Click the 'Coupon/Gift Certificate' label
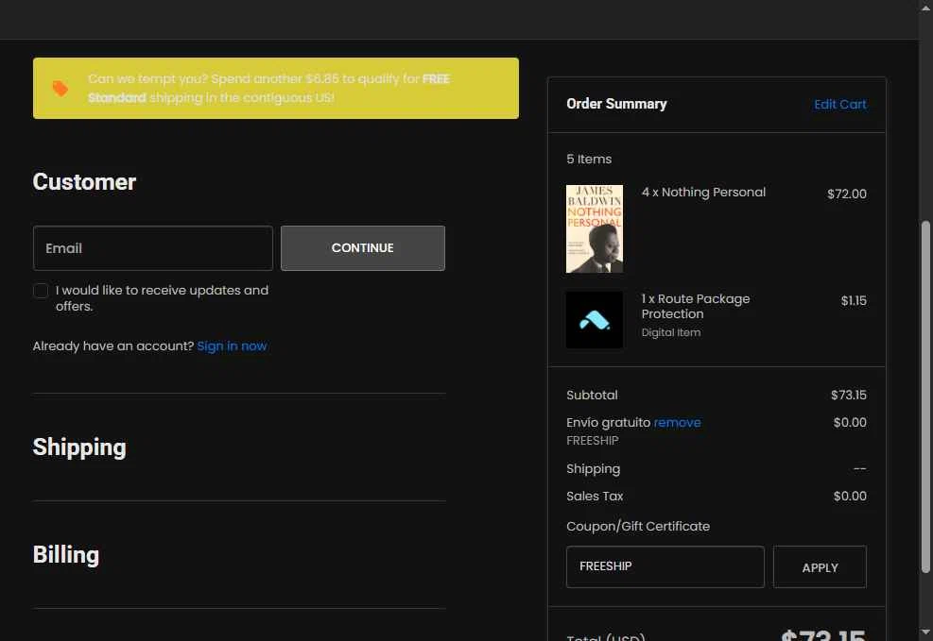This screenshot has width=933, height=641. click(638, 527)
